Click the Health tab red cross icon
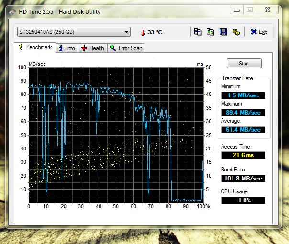Image resolution: width=289 pixels, height=244 pixels. click(x=84, y=48)
